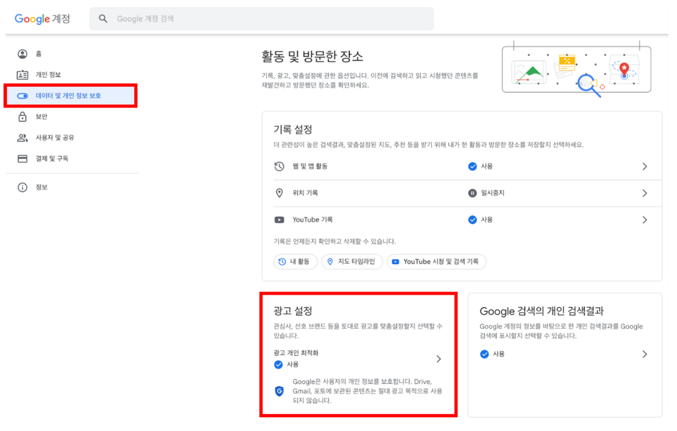Viewport: 677px width, 431px height.
Task: Focus the Google 계정 검색 field
Action: click(262, 19)
